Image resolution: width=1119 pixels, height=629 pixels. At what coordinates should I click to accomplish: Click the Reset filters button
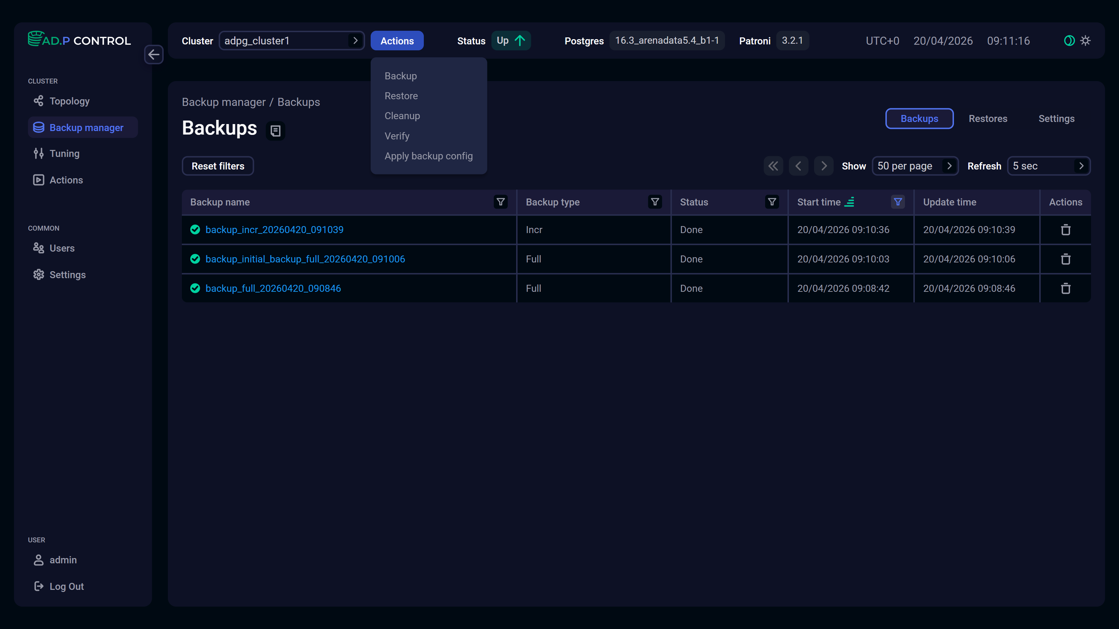[x=218, y=166]
